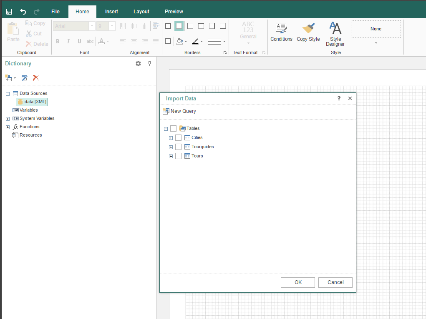Viewport: 426px width, 319px height.
Task: Apply left border
Action: (190, 26)
